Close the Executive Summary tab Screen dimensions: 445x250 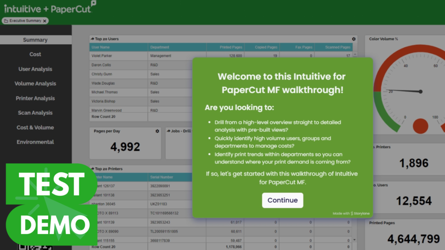45,21
